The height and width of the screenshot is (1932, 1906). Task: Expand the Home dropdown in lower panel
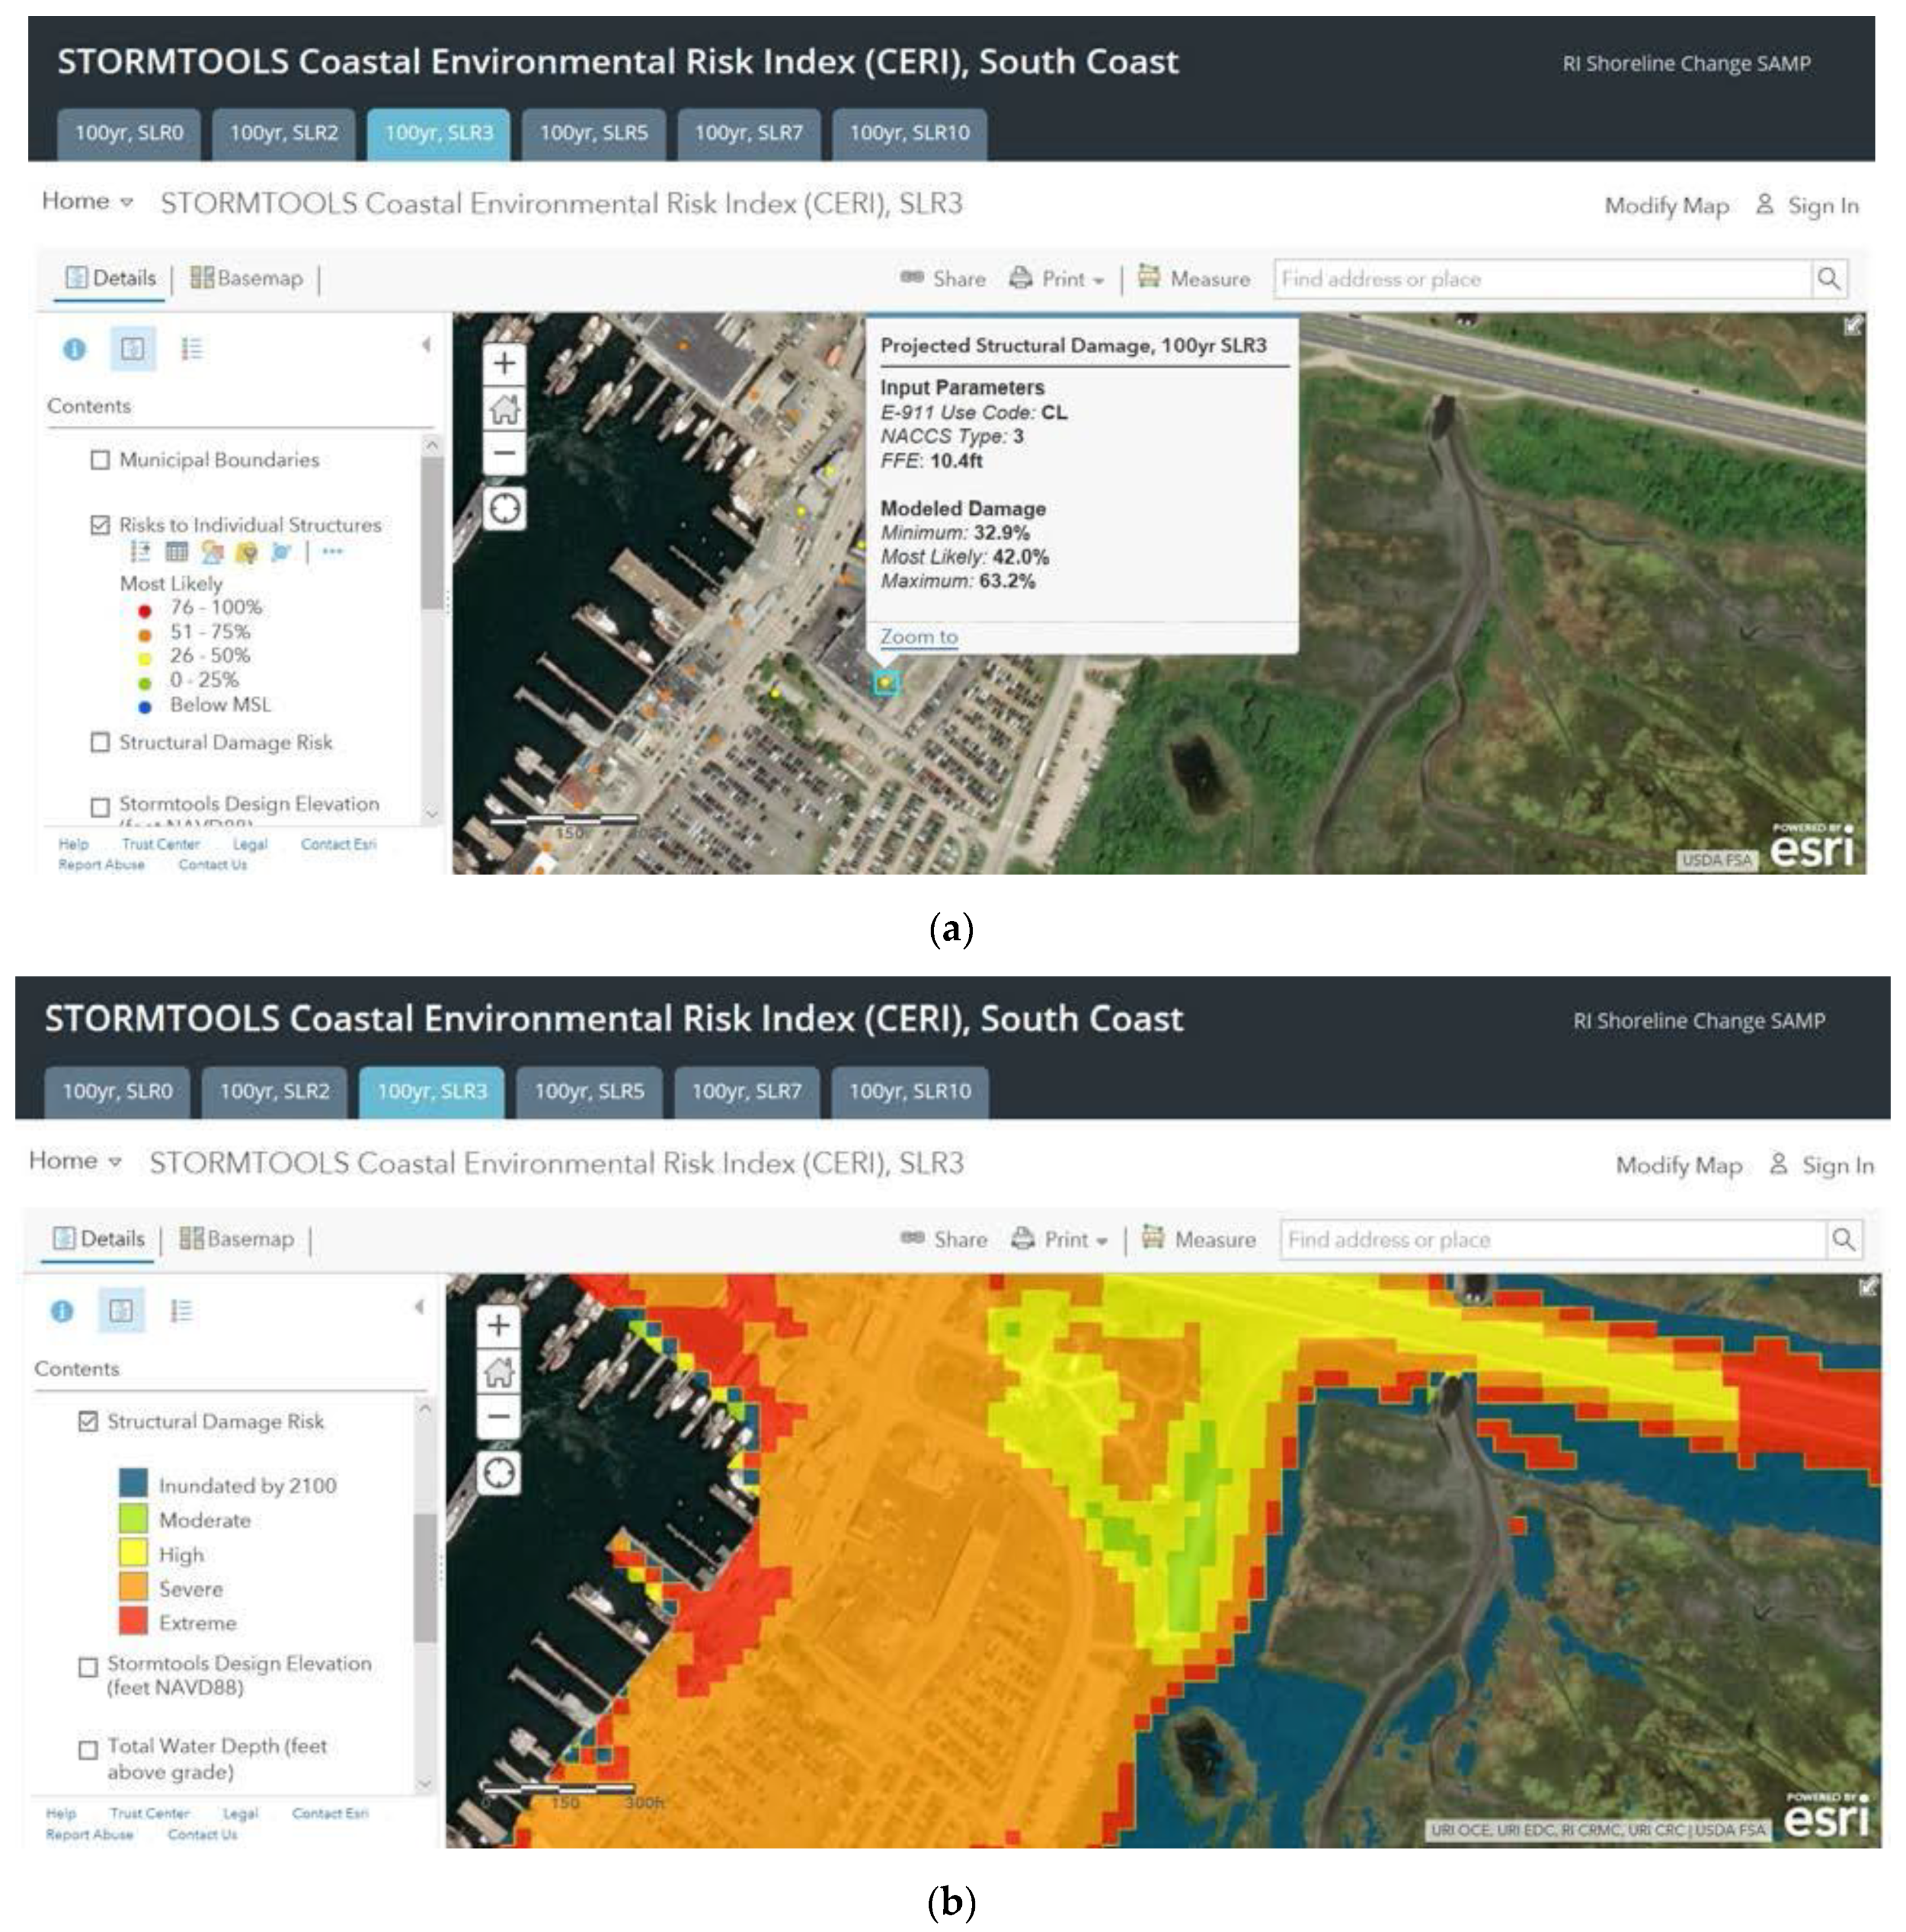pos(75,1160)
